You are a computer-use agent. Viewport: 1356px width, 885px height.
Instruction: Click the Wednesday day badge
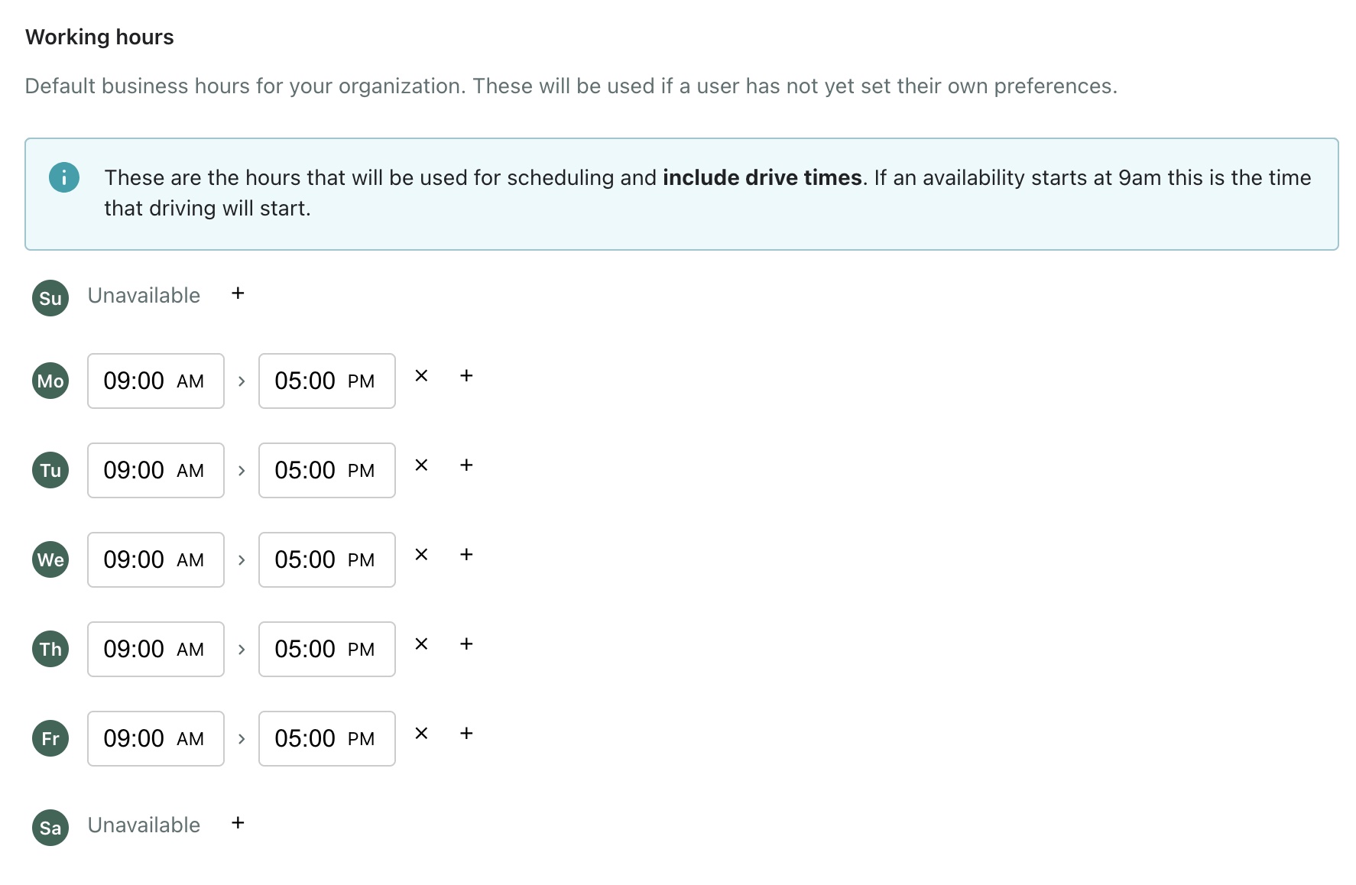point(50,559)
